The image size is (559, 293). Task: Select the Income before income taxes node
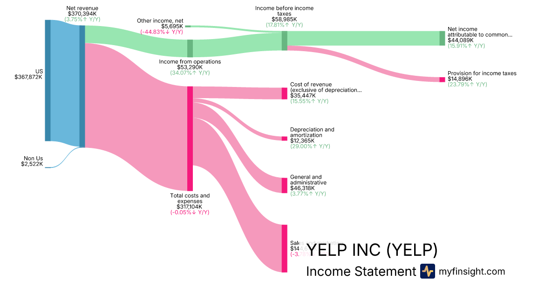(284, 40)
